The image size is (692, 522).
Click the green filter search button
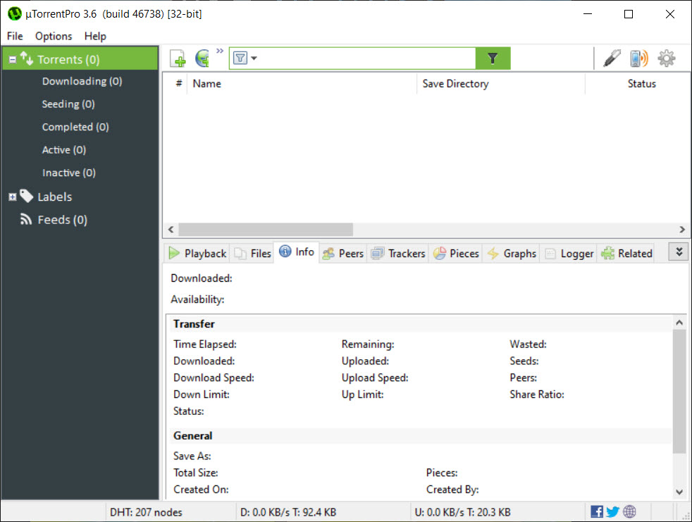[493, 58]
